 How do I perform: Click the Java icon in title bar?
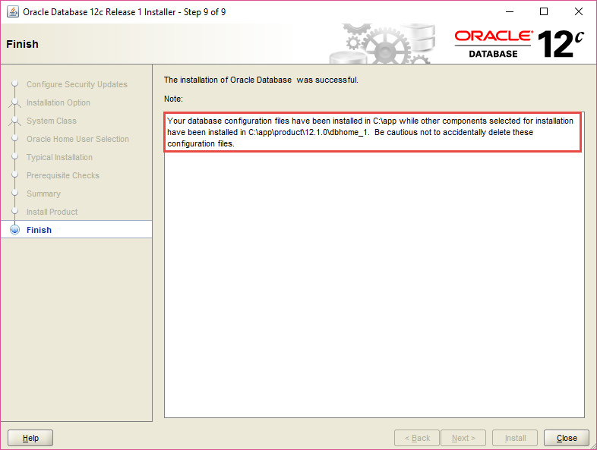tap(13, 12)
